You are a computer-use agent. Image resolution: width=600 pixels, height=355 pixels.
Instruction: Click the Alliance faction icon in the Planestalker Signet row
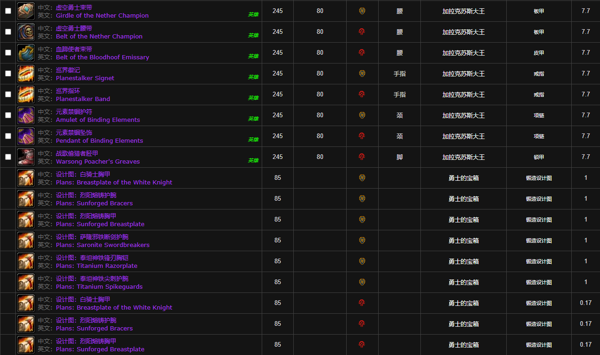click(x=362, y=73)
